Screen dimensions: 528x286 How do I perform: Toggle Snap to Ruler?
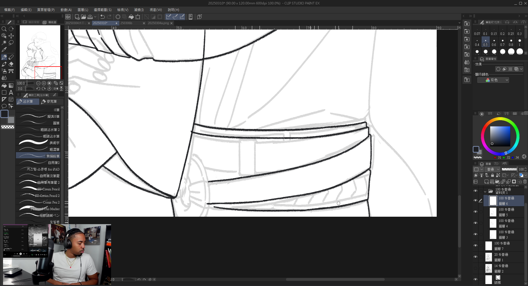(x=169, y=17)
